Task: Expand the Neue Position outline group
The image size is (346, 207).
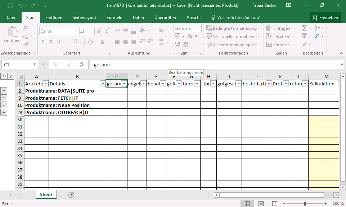Action: (4, 105)
